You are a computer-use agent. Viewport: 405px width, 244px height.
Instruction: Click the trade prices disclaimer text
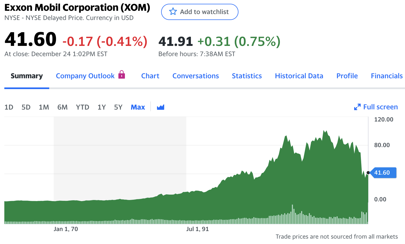(337, 237)
